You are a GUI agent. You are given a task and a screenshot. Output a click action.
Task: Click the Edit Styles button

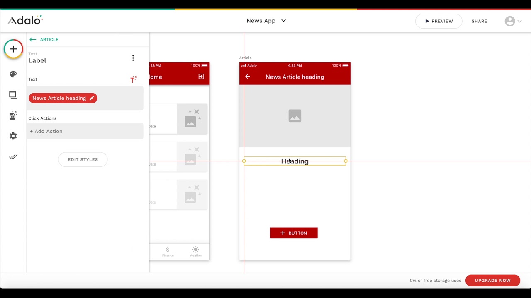83,159
